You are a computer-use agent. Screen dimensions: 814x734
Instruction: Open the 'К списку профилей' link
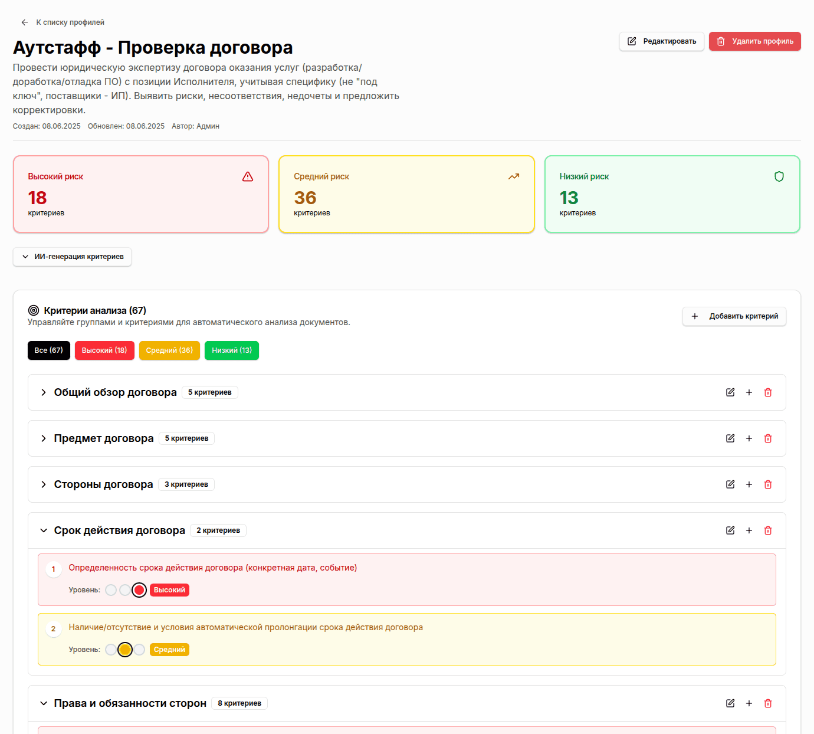[70, 22]
